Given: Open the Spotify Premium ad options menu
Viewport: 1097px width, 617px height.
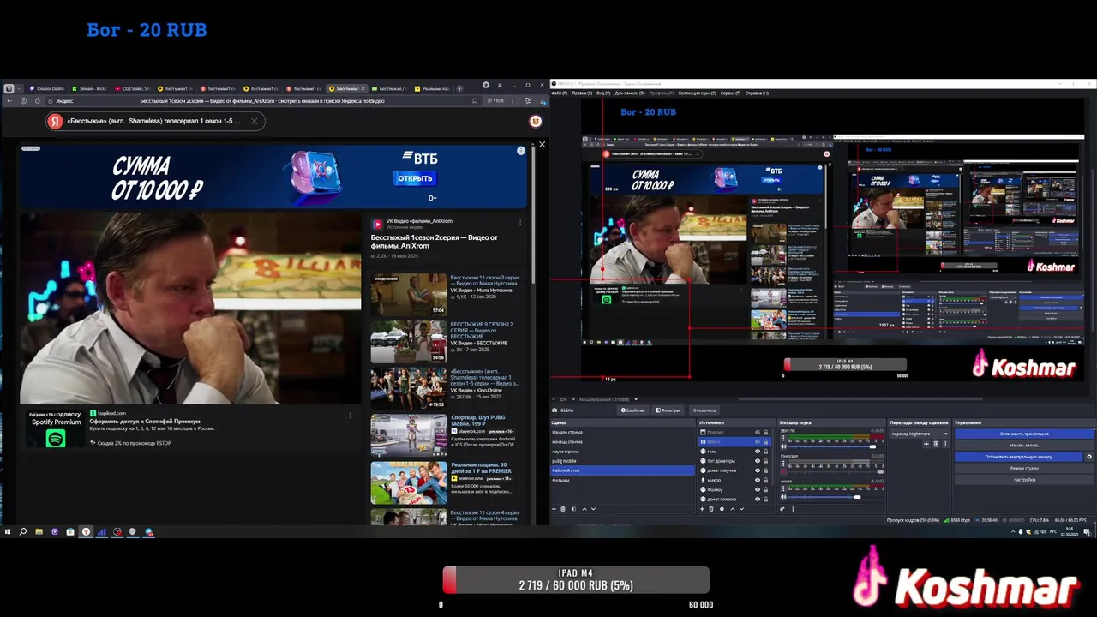Looking at the screenshot, I should (x=350, y=415).
